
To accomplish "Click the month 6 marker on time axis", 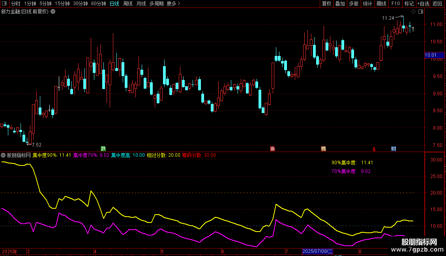I will tap(223, 251).
